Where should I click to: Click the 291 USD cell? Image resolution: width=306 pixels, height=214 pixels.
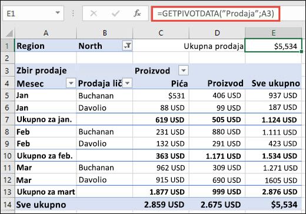click(217, 143)
